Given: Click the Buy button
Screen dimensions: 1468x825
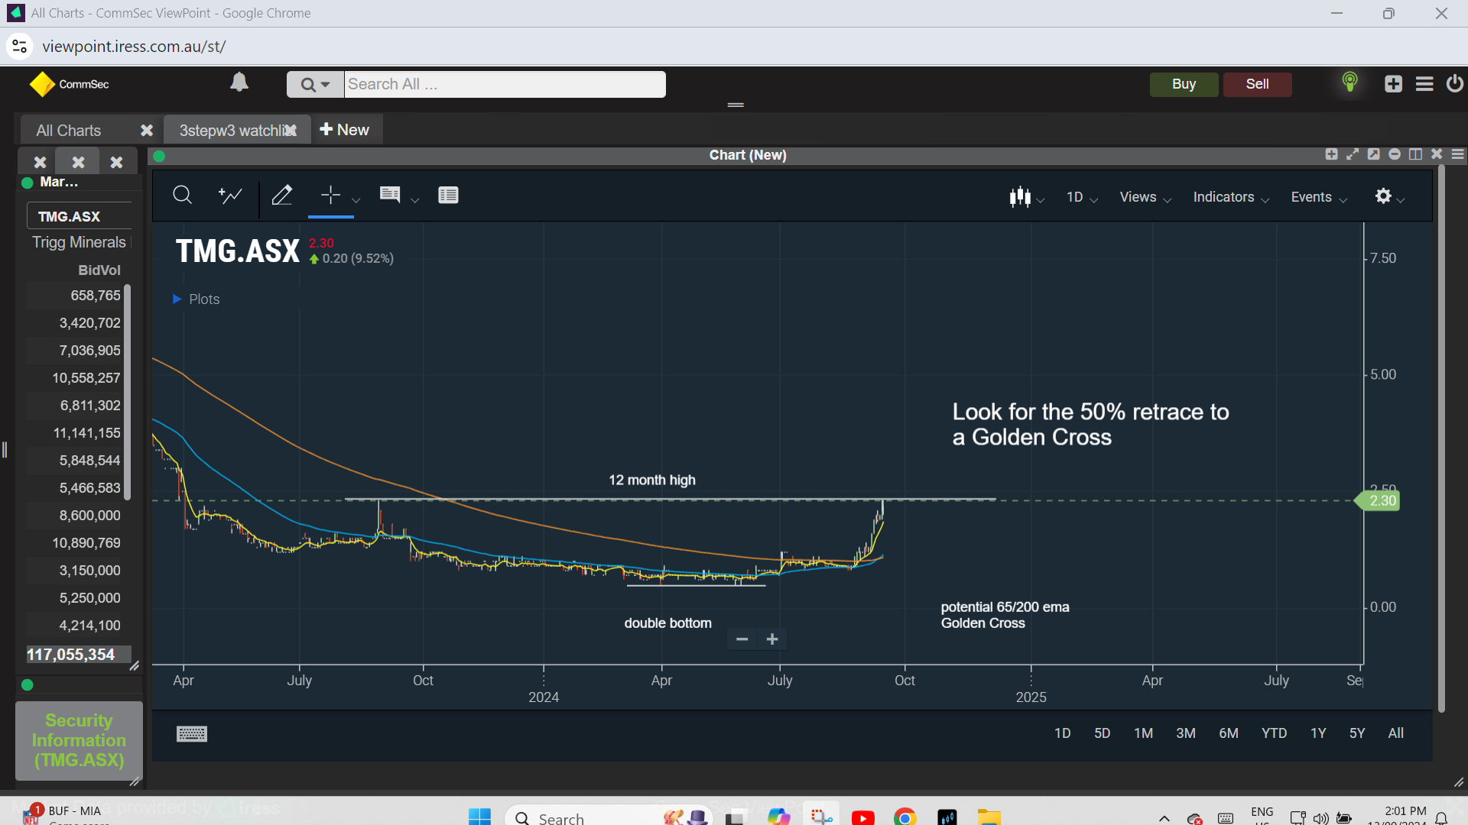Looking at the screenshot, I should (x=1184, y=84).
